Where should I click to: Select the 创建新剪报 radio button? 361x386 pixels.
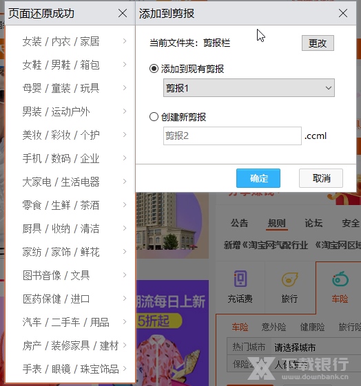pyautogui.click(x=154, y=117)
